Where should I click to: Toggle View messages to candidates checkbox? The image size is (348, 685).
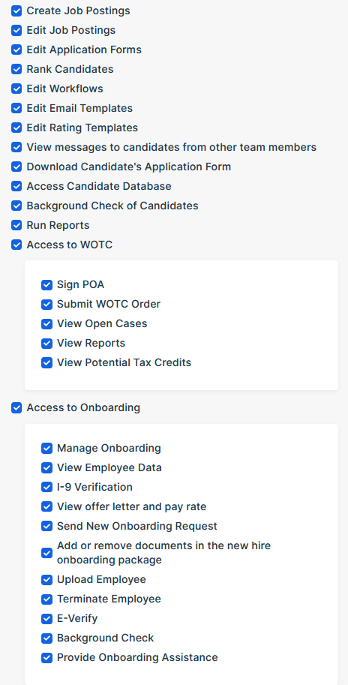click(x=16, y=147)
